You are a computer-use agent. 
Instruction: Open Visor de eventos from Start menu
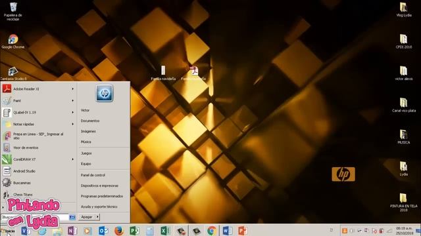coord(39,147)
